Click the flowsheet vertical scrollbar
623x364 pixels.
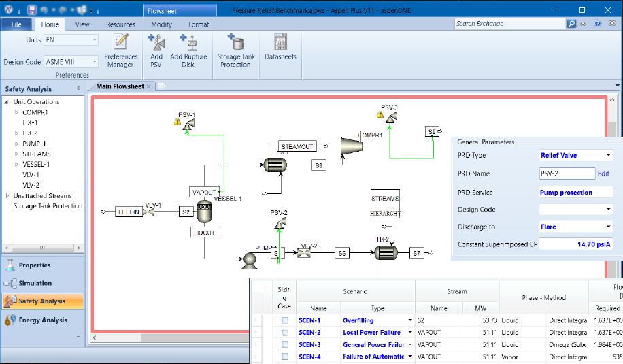coord(612,129)
